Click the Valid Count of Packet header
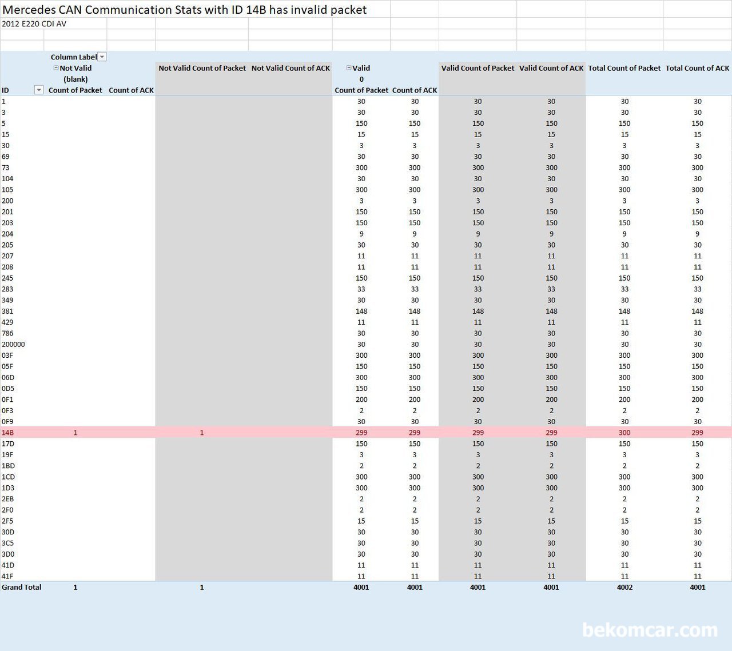The width and height of the screenshot is (732, 651). pyautogui.click(x=478, y=68)
